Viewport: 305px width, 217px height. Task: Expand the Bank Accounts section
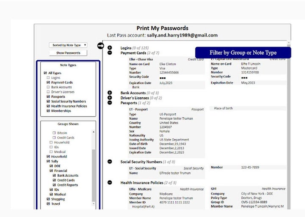pyautogui.click(x=110, y=93)
